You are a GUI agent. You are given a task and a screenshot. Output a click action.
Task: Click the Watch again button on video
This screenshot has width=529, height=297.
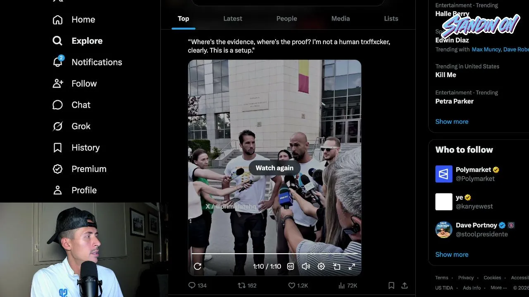coord(274,168)
